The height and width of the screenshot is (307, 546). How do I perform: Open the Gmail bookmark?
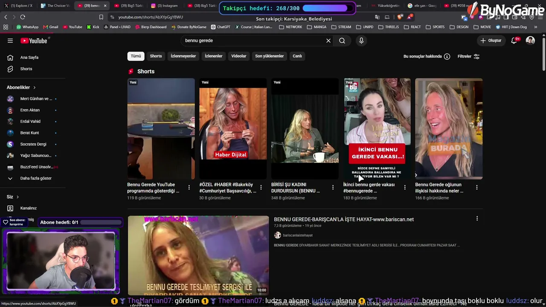(51, 27)
